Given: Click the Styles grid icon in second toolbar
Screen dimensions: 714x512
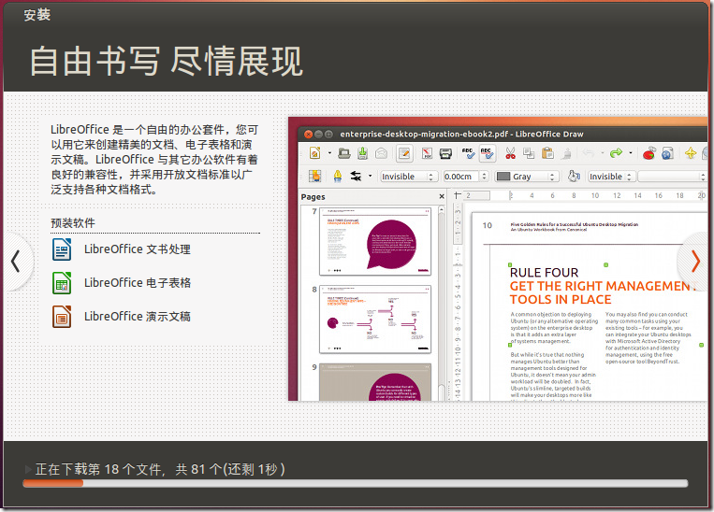Looking at the screenshot, I should click(x=314, y=176).
